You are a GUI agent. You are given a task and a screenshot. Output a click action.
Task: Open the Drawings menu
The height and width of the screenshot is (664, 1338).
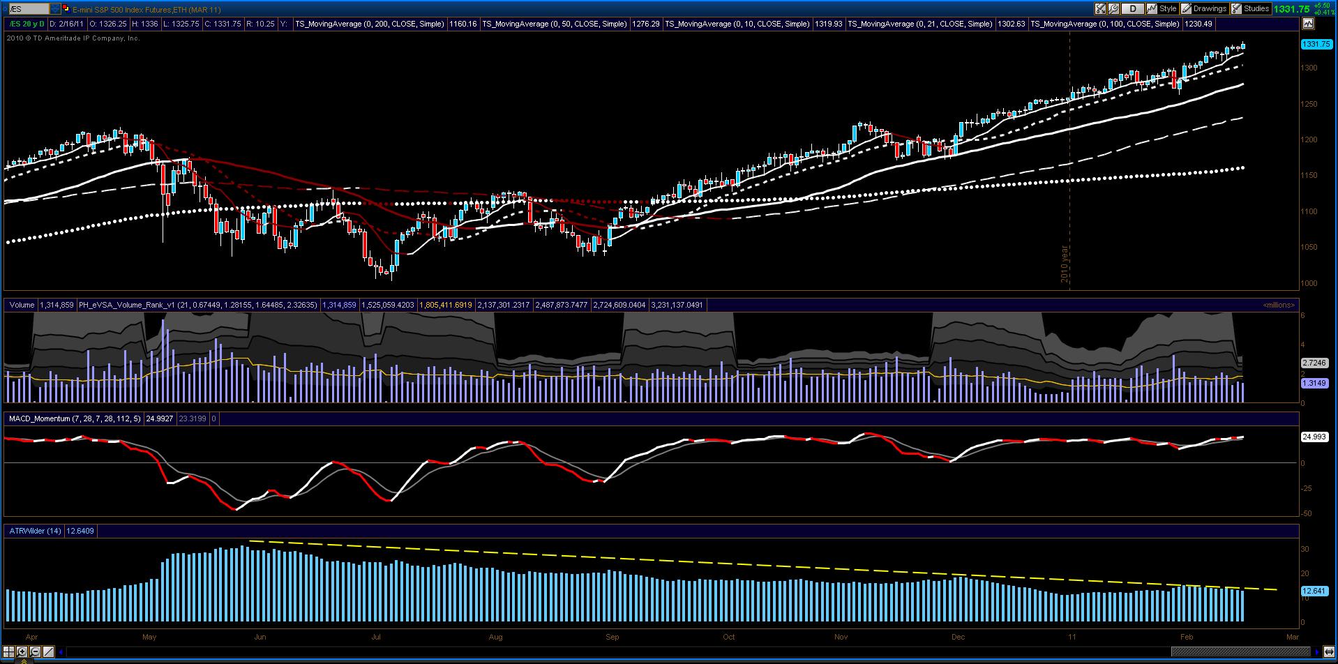(1204, 9)
